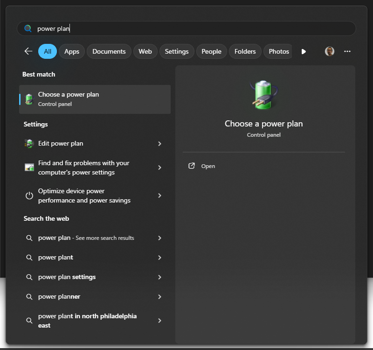Click Open in the preview pane
This screenshot has width=373, height=350.
(208, 166)
